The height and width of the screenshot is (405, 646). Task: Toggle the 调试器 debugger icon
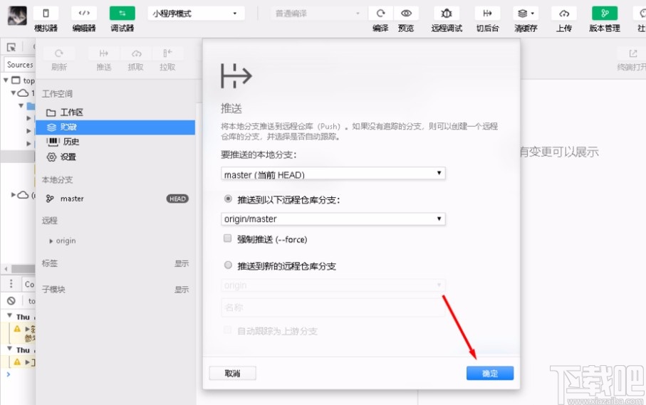(x=123, y=14)
